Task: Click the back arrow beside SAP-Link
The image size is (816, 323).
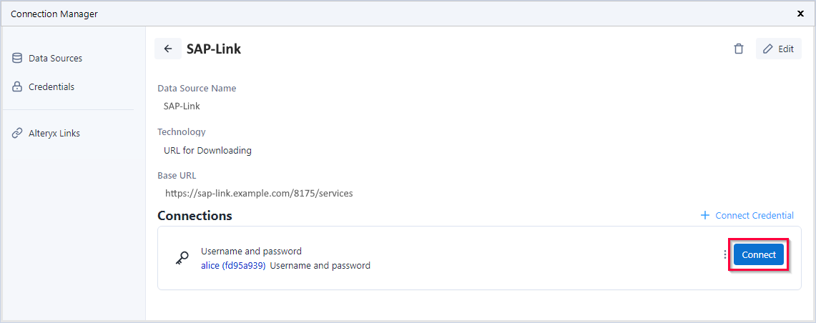Action: 168,49
